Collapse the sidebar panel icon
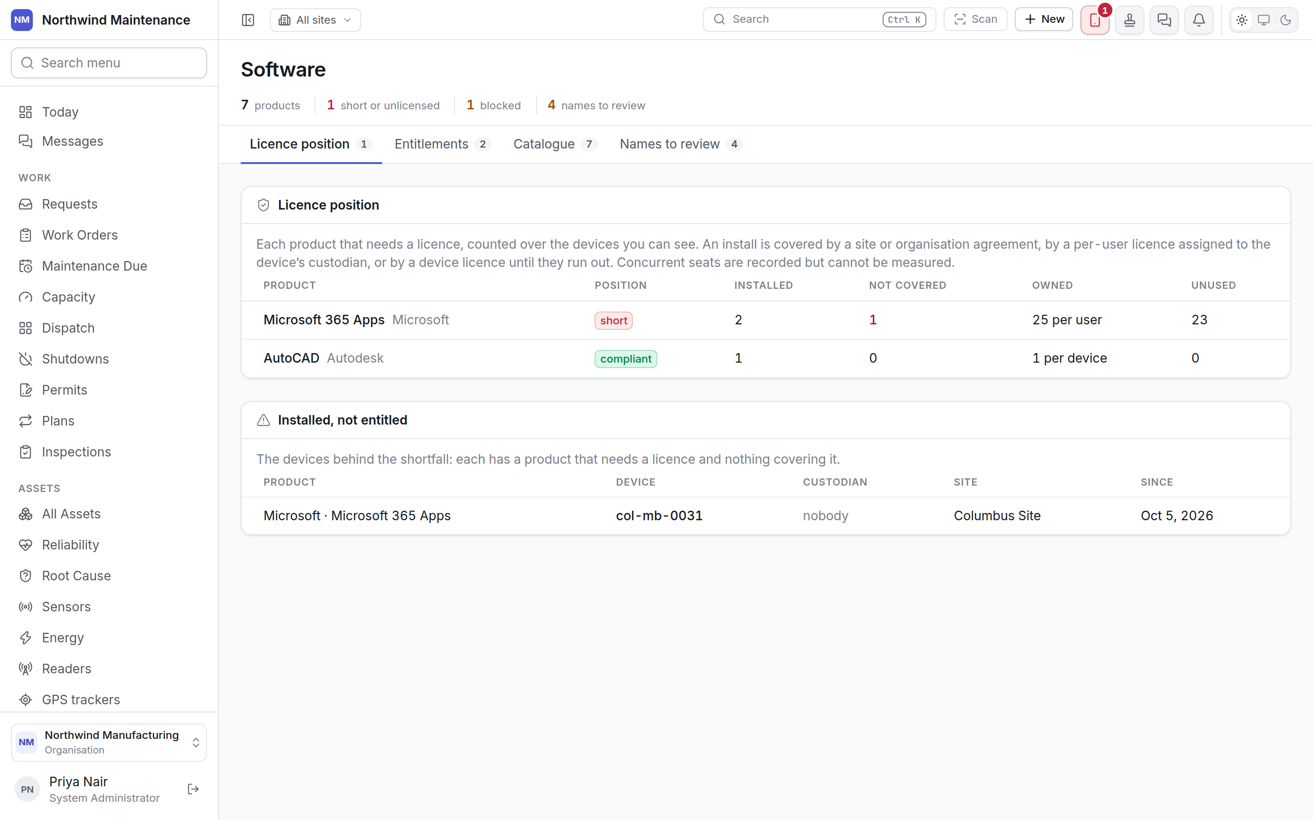Screen dimensions: 1313x820 coord(248,20)
